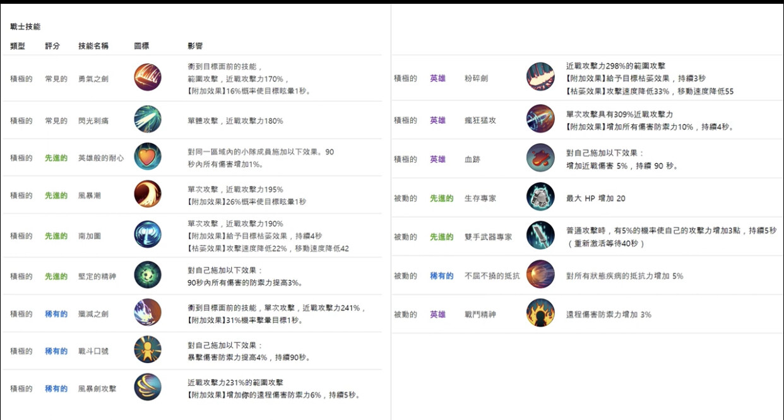Click the 風暴潮 skill icon

tap(147, 195)
